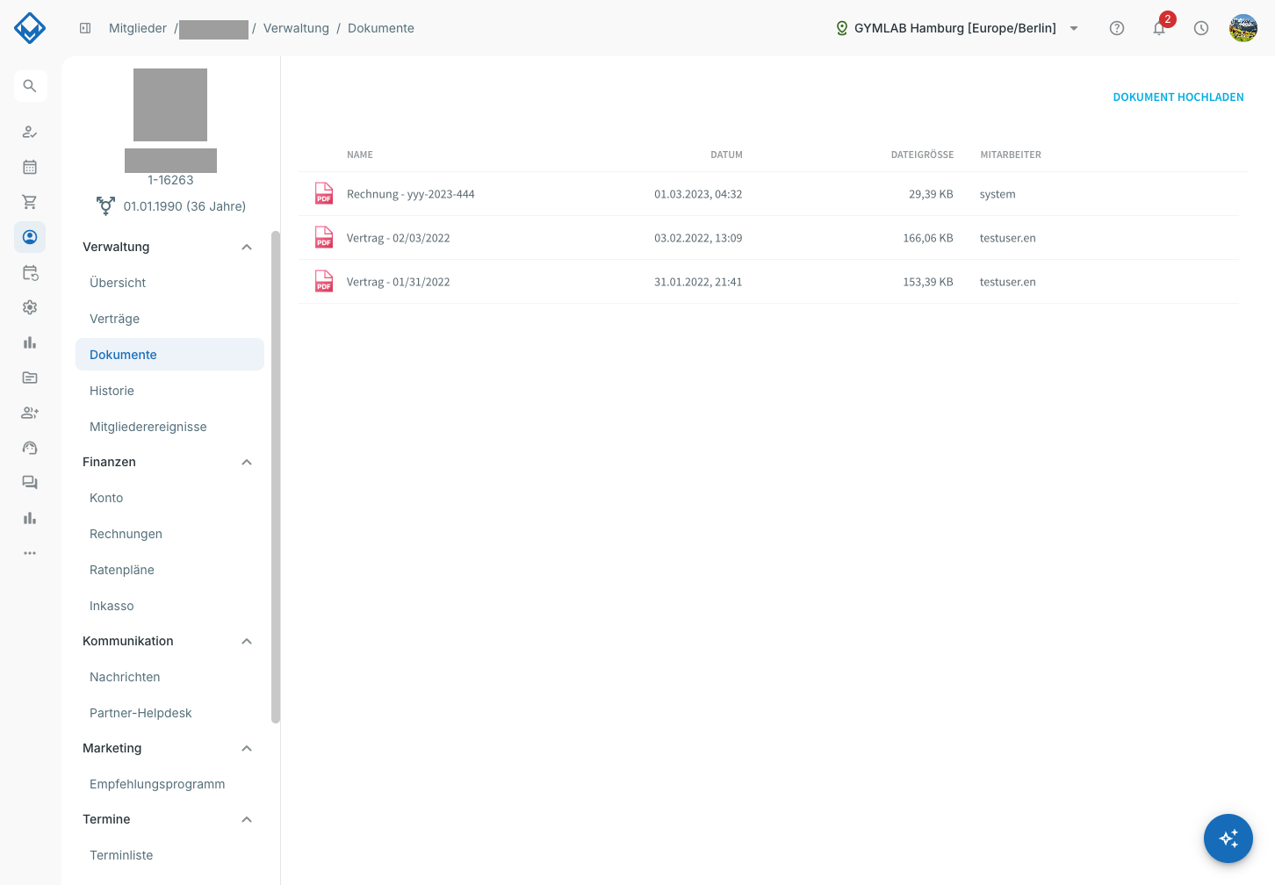Collapse the Finanzen section

point(247,462)
